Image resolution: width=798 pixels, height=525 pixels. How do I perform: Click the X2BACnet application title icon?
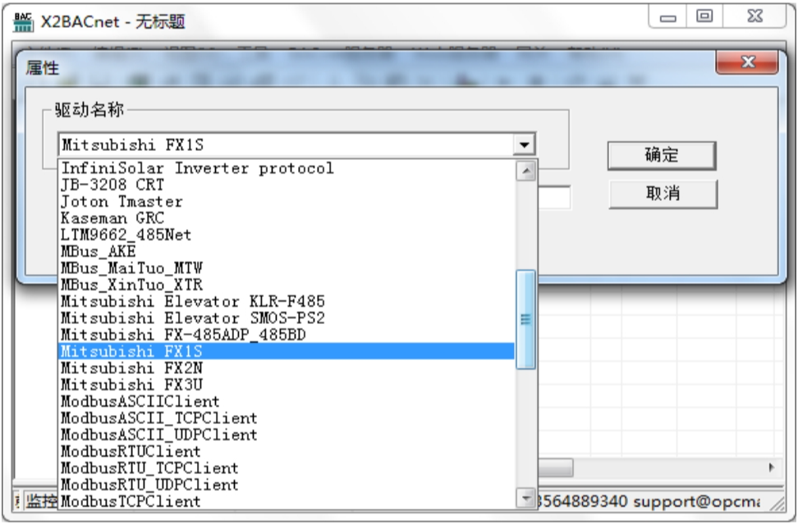tap(23, 22)
